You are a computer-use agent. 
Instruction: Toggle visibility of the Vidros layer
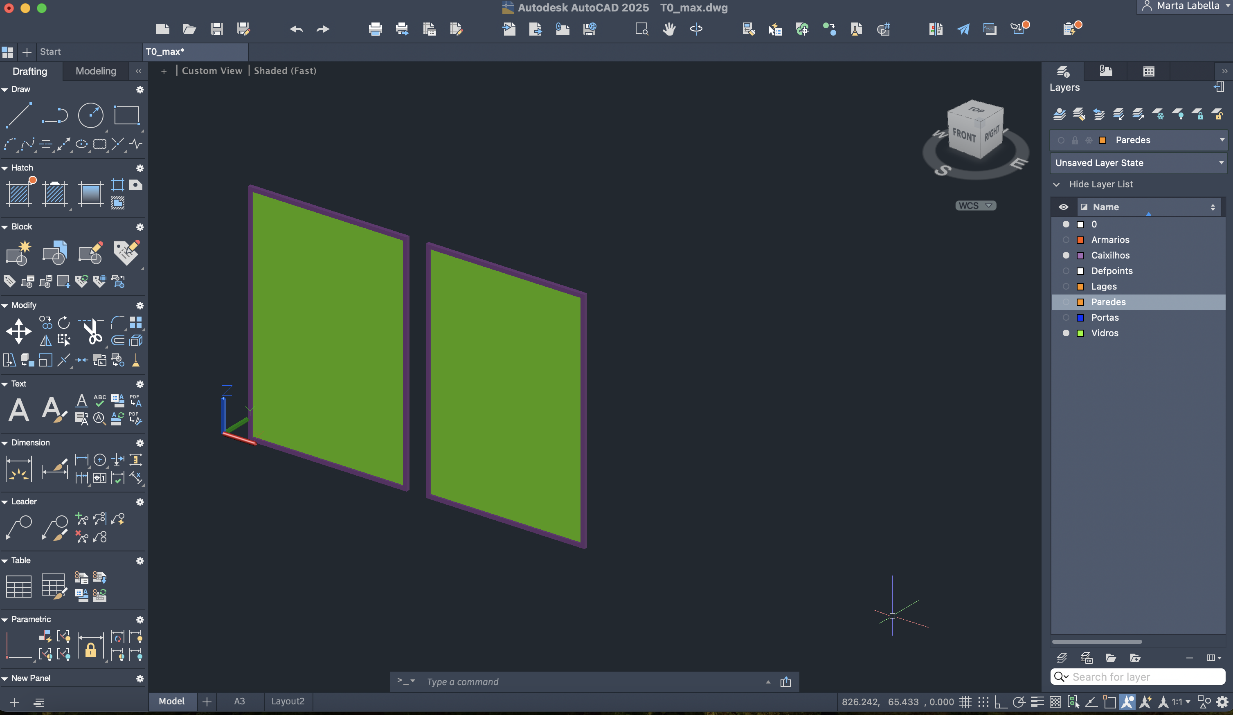tap(1066, 333)
